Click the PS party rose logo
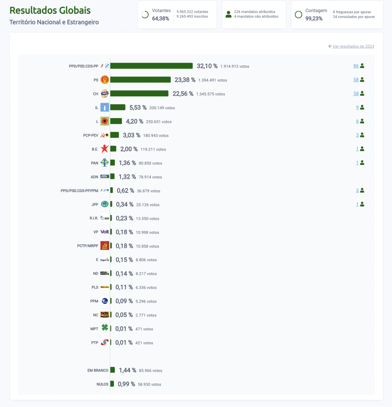392x407 pixels. pos(104,80)
